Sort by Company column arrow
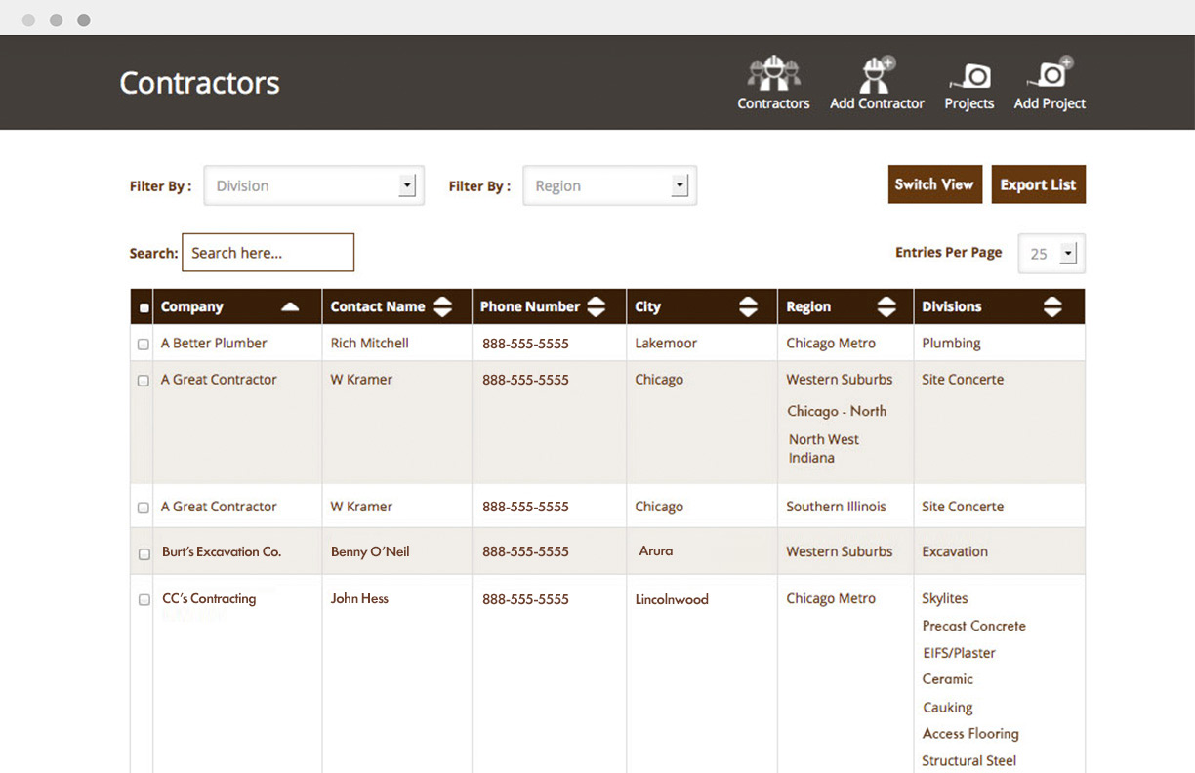This screenshot has height=773, width=1195. pos(290,306)
